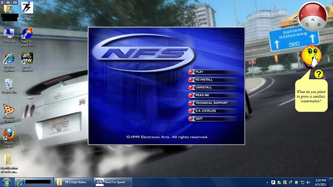Viewport: 333px width, 187px height.
Task: Click QUIT to exit the launcher
Action: click(212, 118)
